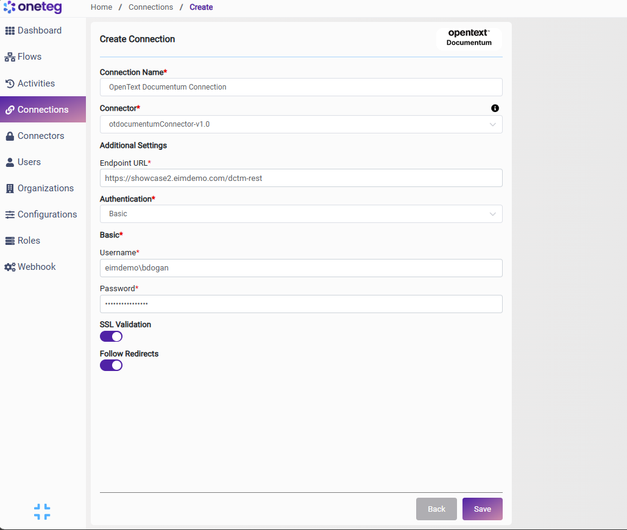Collapse the sidebar with the compress icon

[42, 512]
